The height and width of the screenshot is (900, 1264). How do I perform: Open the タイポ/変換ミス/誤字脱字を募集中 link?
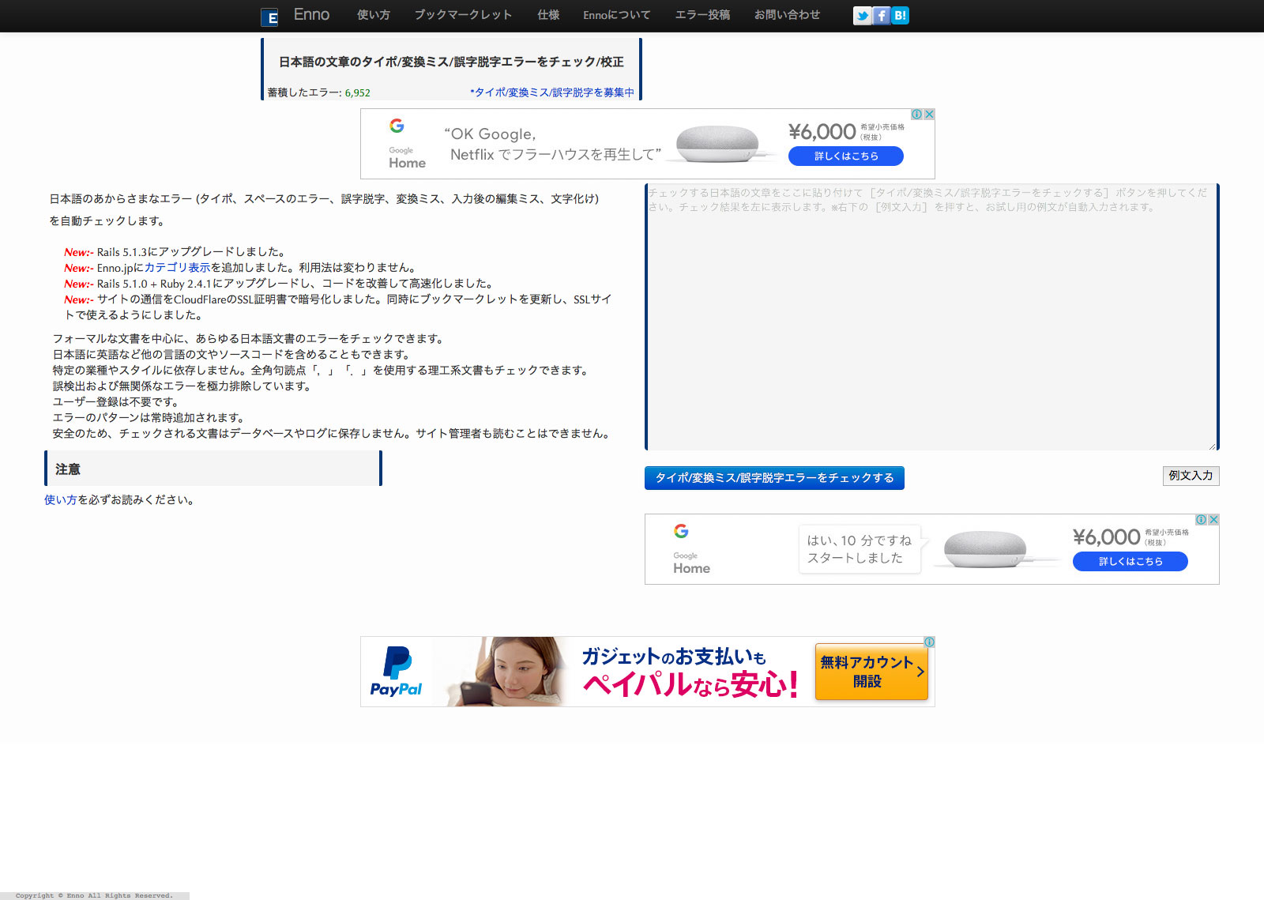point(551,92)
